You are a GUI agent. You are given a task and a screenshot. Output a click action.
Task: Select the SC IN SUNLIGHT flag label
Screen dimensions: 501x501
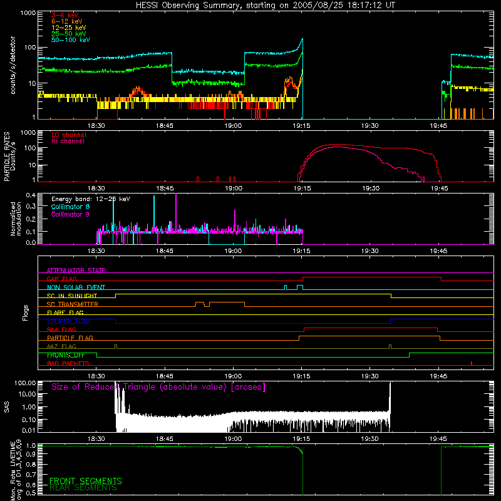click(72, 296)
